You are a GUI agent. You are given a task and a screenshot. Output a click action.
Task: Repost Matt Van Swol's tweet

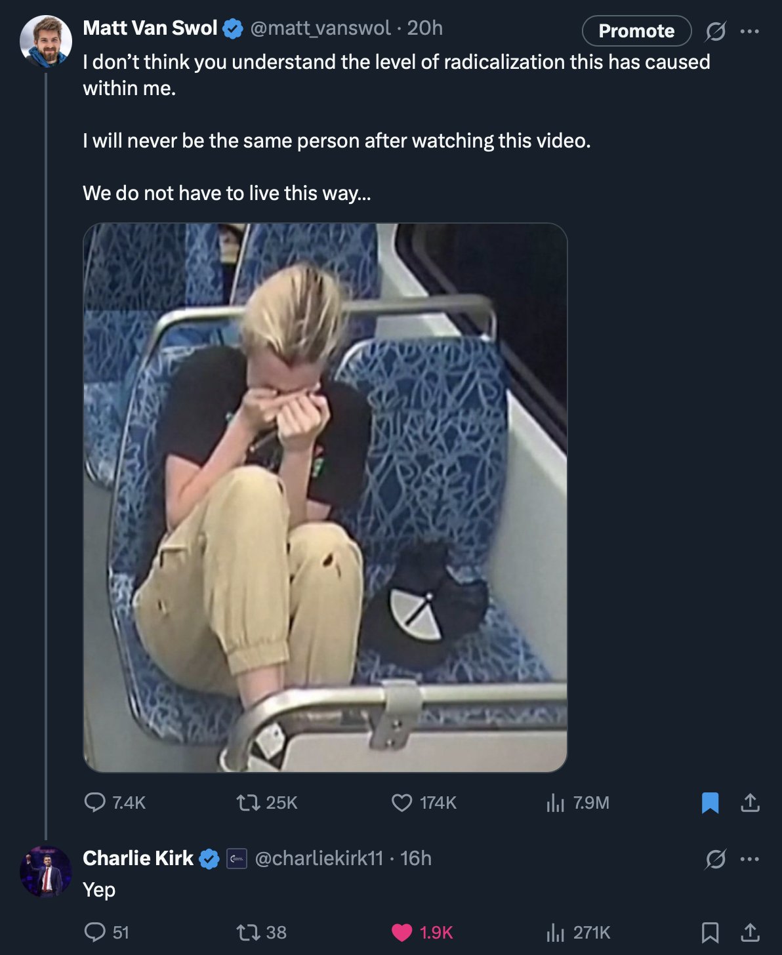click(247, 802)
